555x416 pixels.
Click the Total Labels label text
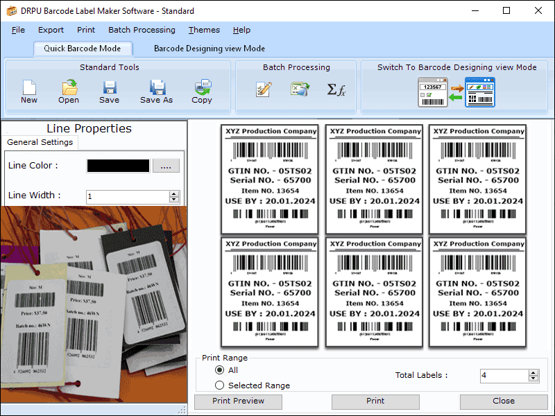[421, 375]
